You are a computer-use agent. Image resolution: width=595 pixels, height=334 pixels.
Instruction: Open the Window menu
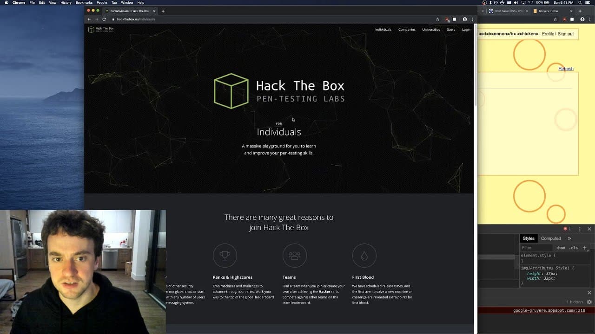click(x=127, y=2)
